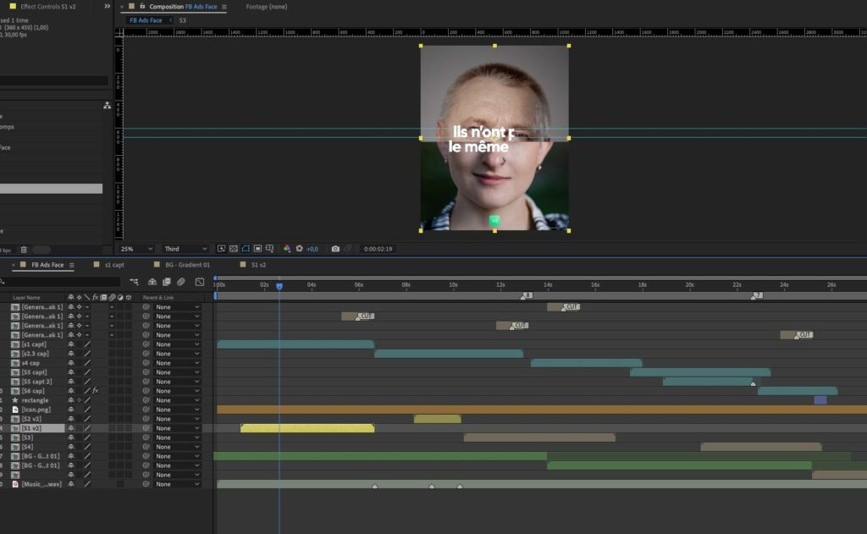Open the Footage (none) panel tab
The height and width of the screenshot is (534, 867).
point(266,7)
